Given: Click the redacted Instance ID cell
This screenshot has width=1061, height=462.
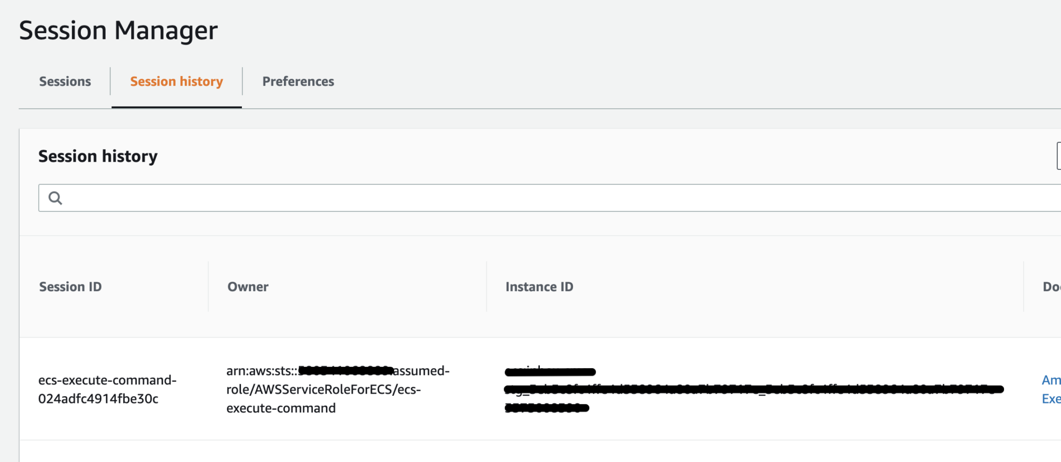Looking at the screenshot, I should click(570, 389).
